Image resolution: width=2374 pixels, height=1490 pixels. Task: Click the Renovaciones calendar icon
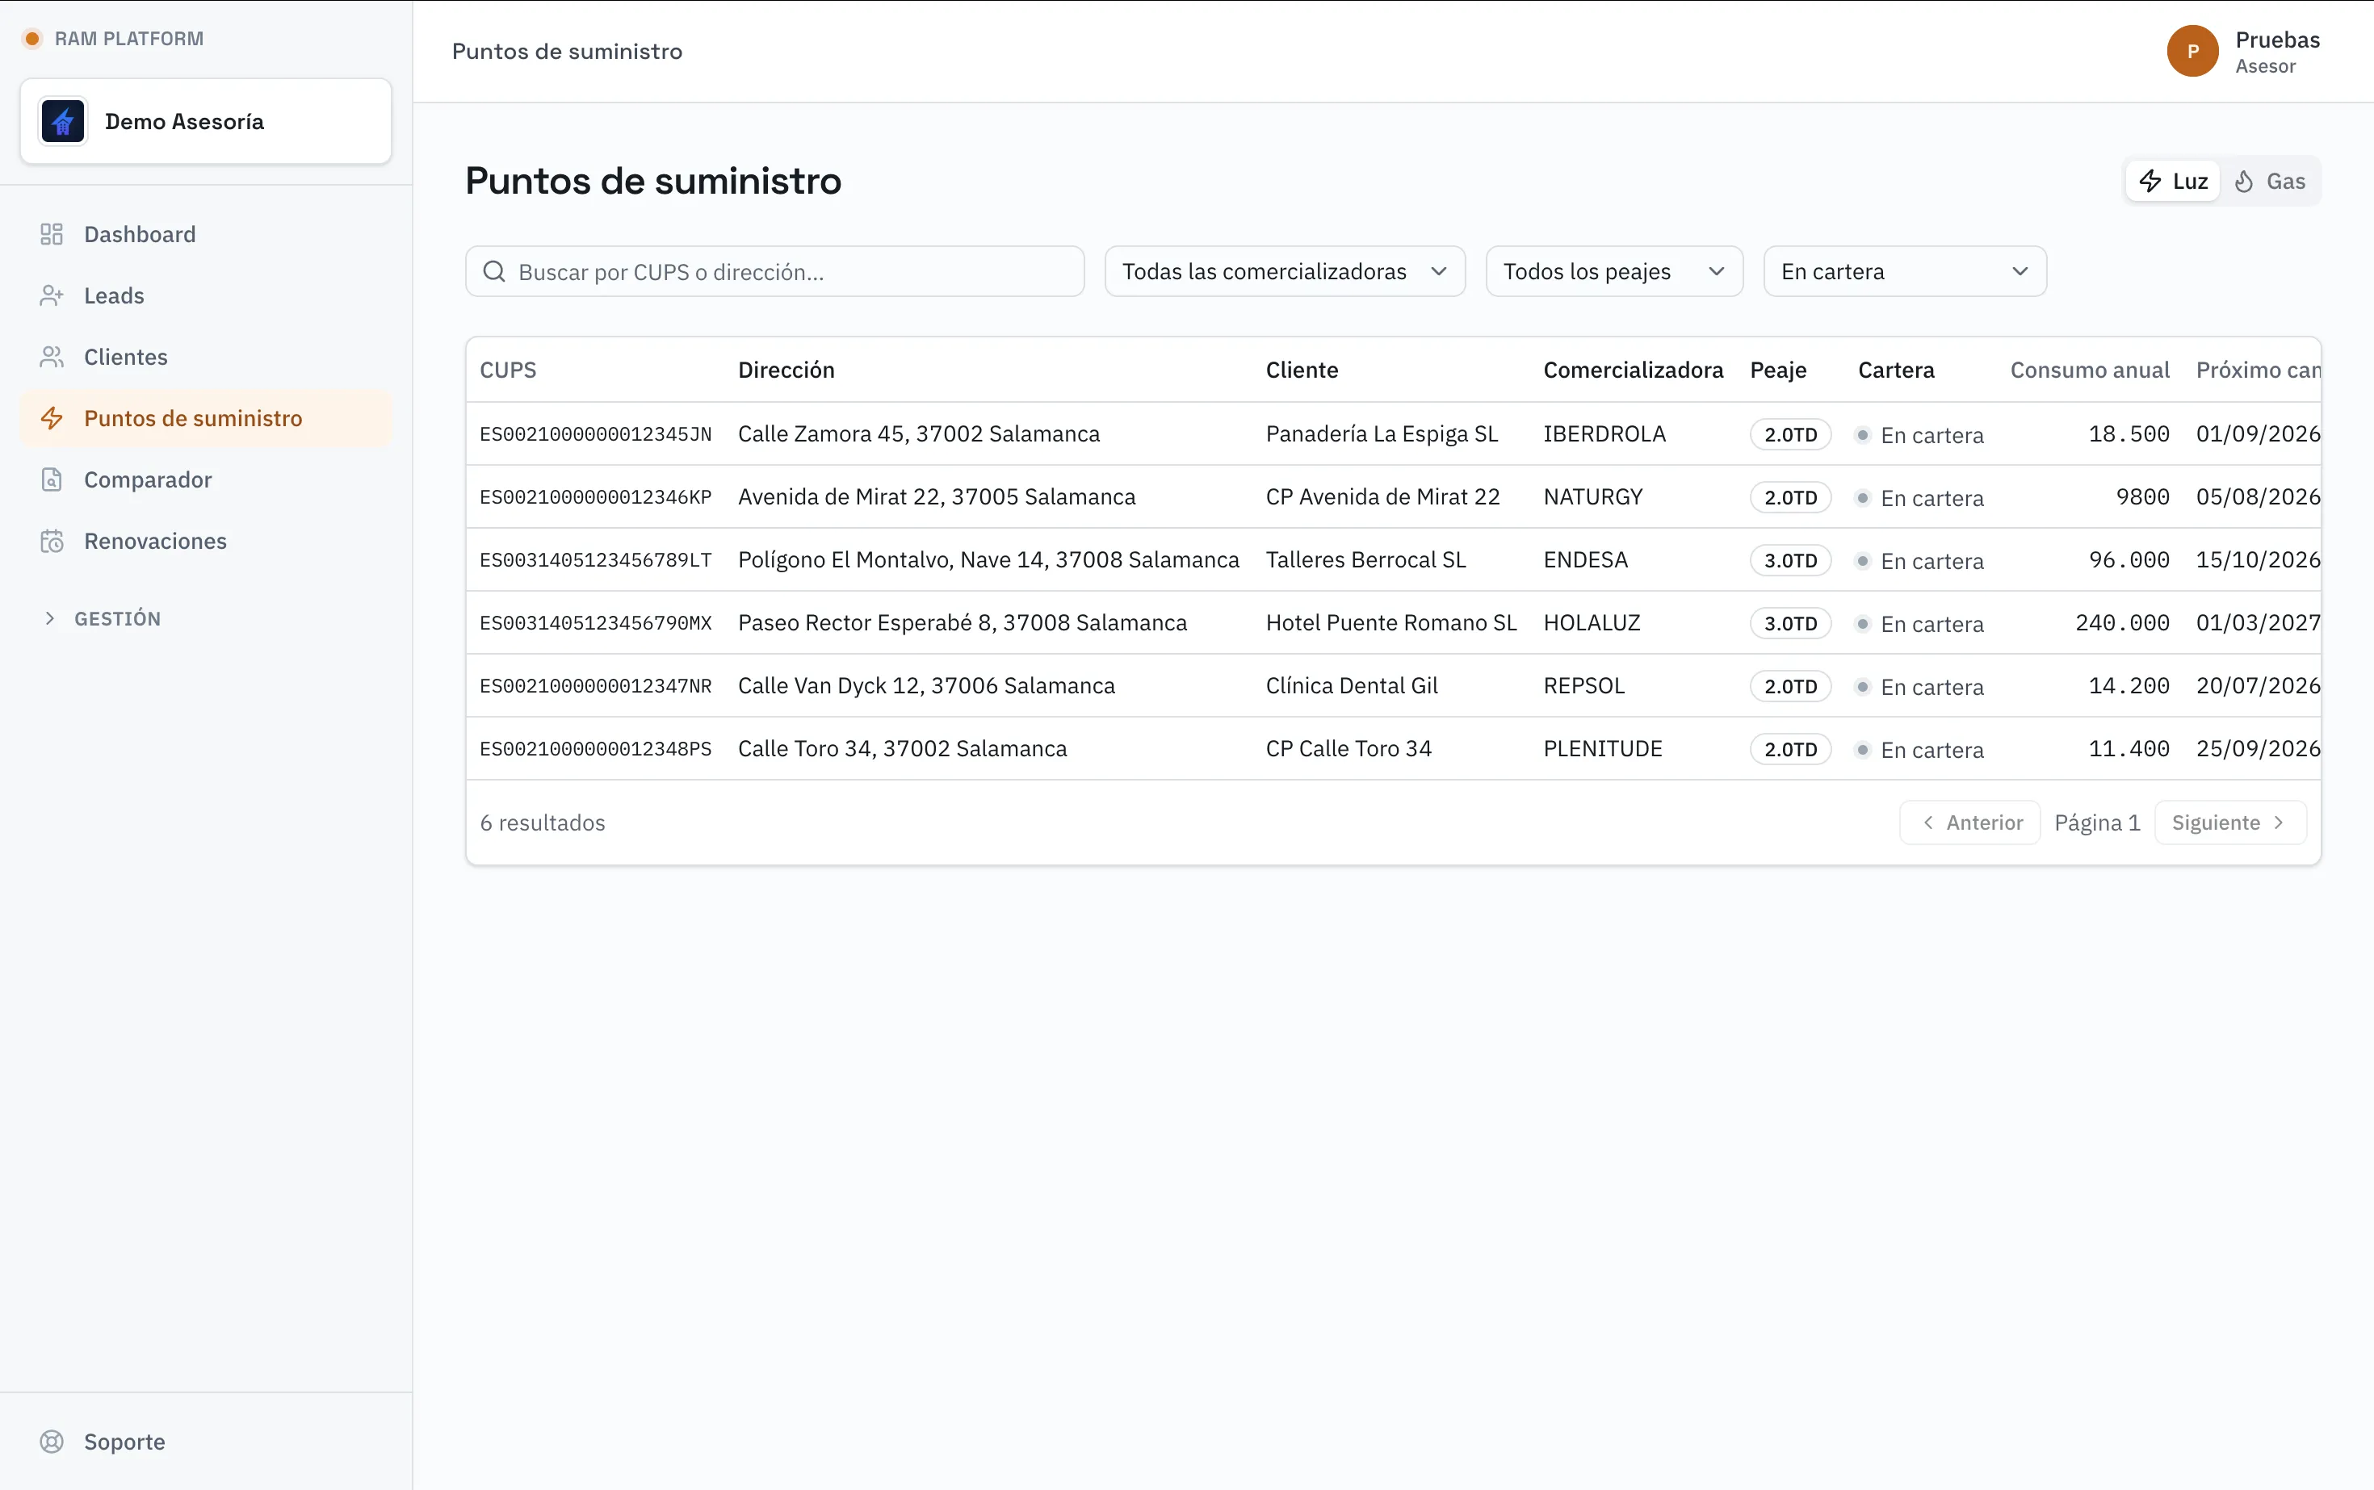click(51, 541)
